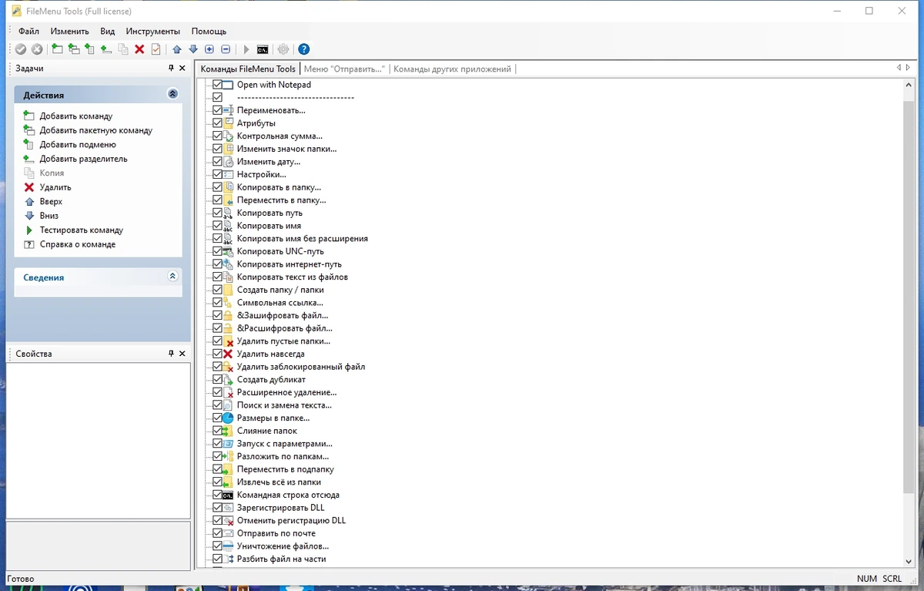Open Help via the blue question mark icon
The width and height of the screenshot is (924, 591).
click(304, 49)
